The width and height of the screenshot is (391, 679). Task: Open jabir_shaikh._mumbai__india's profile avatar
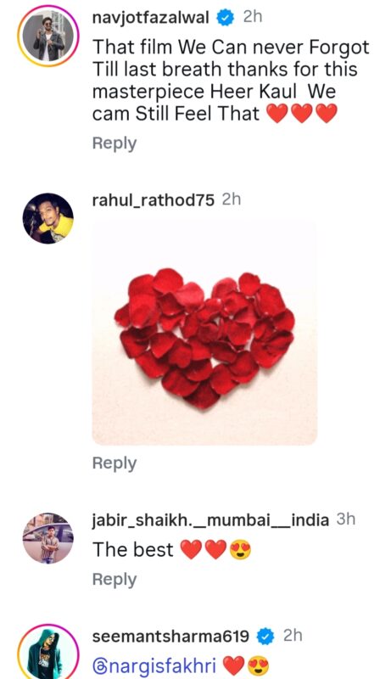click(48, 538)
